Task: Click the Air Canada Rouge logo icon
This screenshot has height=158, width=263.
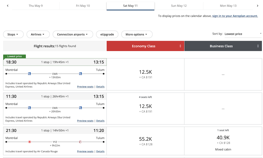Action: pos(80,142)
